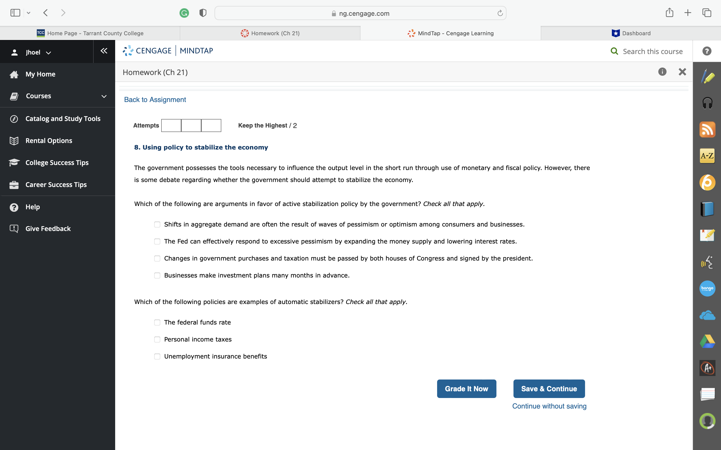Viewport: 721px width, 450px height.
Task: Select Catalog and Study Tools menu
Action: click(x=63, y=119)
